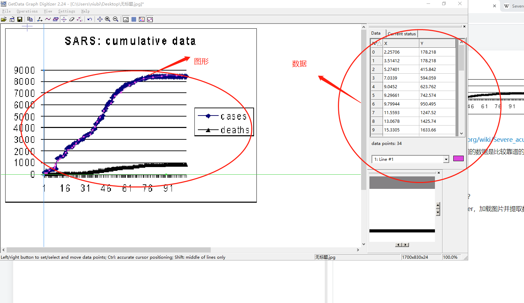Click the Y column header
524x303 pixels.
pos(437,43)
